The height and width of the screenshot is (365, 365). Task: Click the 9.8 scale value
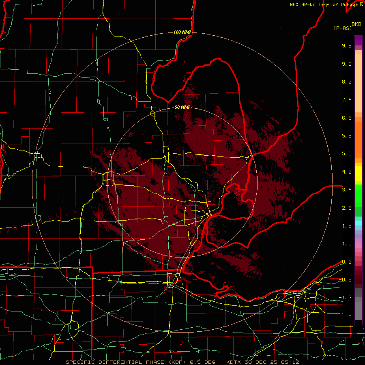(x=347, y=45)
